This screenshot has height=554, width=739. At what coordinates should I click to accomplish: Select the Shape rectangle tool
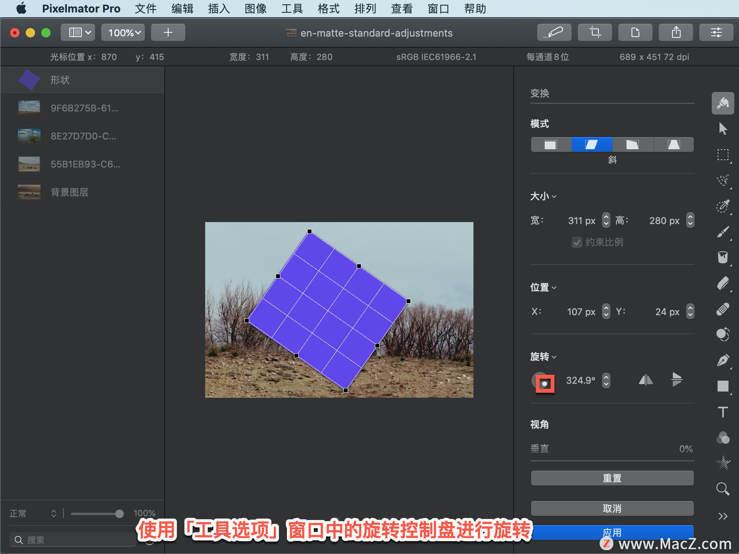click(723, 386)
